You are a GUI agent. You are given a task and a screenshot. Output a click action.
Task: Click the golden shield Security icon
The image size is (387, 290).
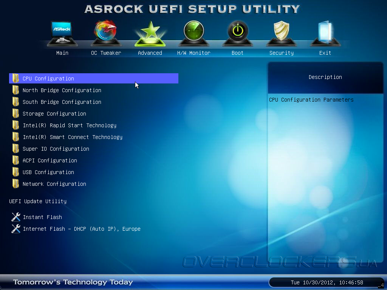pyautogui.click(x=281, y=33)
